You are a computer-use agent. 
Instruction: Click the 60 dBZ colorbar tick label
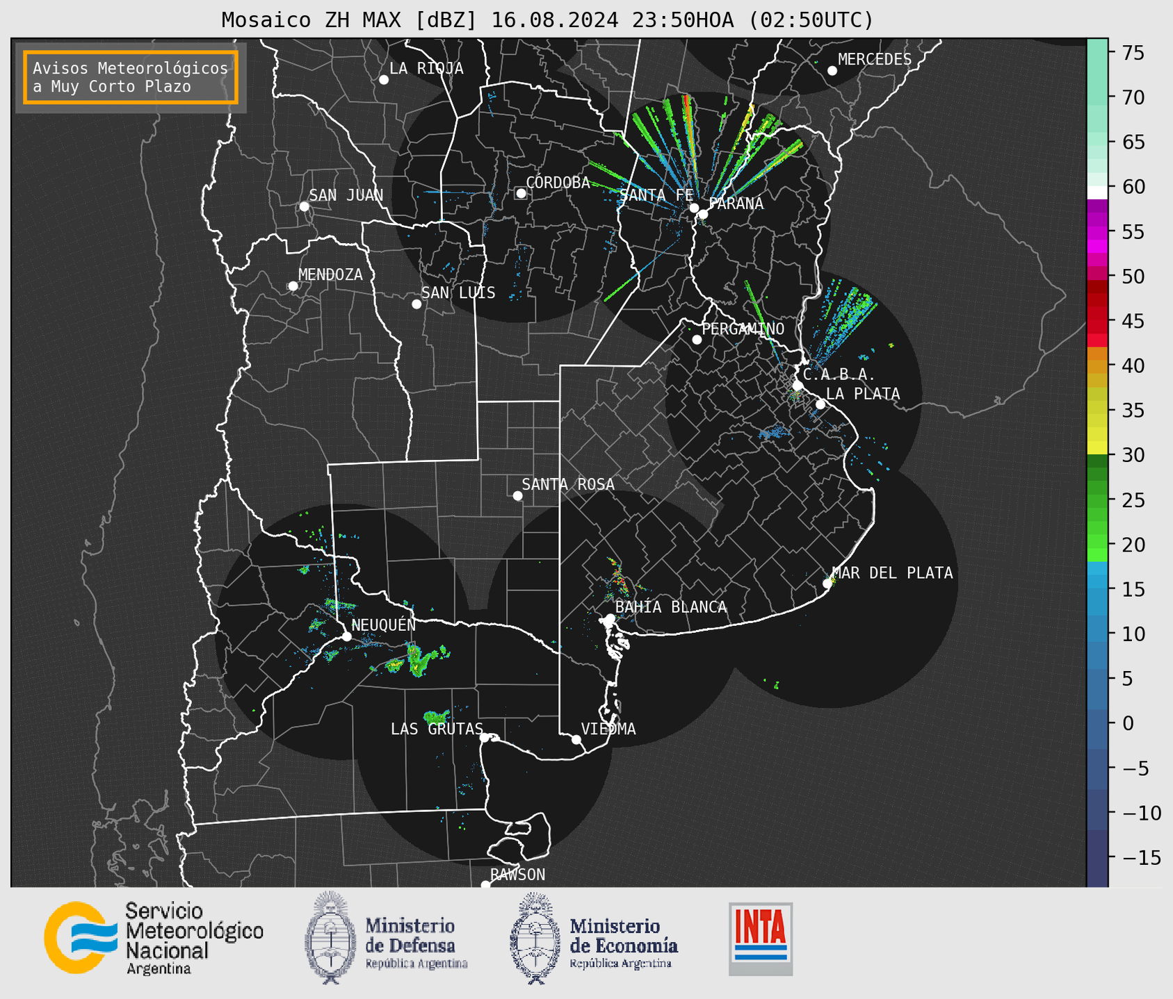point(1133,188)
